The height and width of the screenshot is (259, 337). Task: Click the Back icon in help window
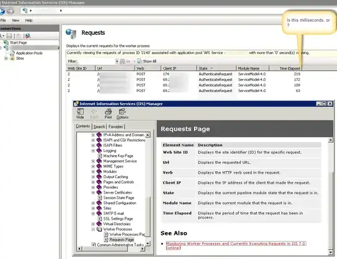pyautogui.click(x=94, y=114)
